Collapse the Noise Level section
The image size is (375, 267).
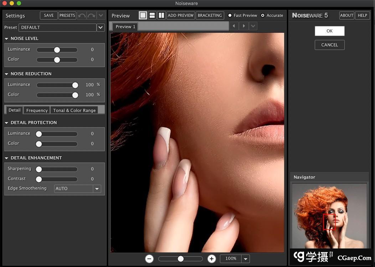(x=6, y=38)
